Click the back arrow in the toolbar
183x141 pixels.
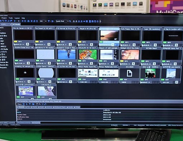pyautogui.click(x=15, y=21)
